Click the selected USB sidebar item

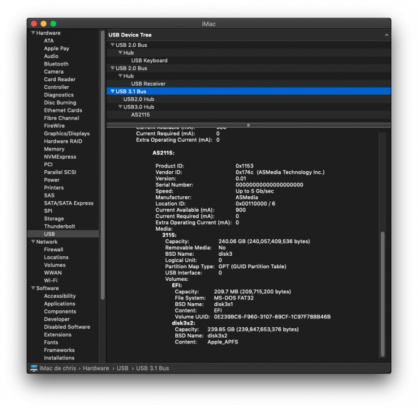click(x=63, y=234)
